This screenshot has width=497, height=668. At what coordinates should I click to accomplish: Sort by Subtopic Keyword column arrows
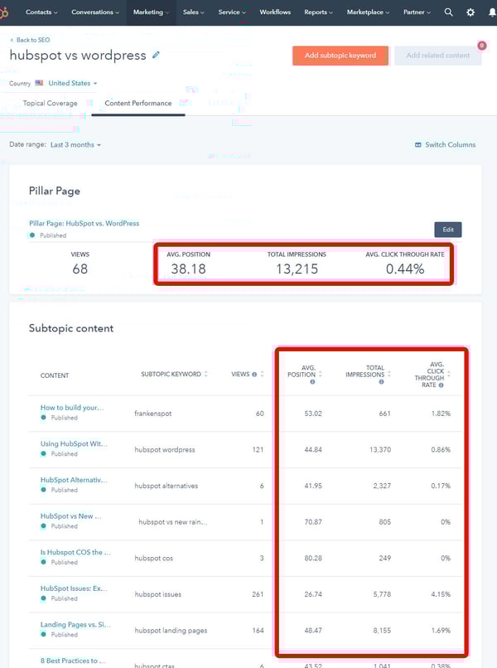pos(205,374)
